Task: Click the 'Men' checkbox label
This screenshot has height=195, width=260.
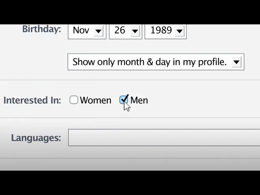Action: click(139, 100)
